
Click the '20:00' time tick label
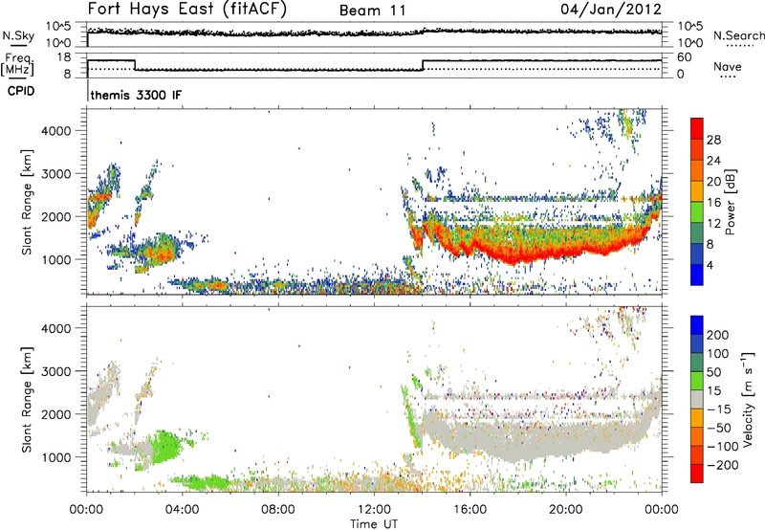[x=566, y=510]
